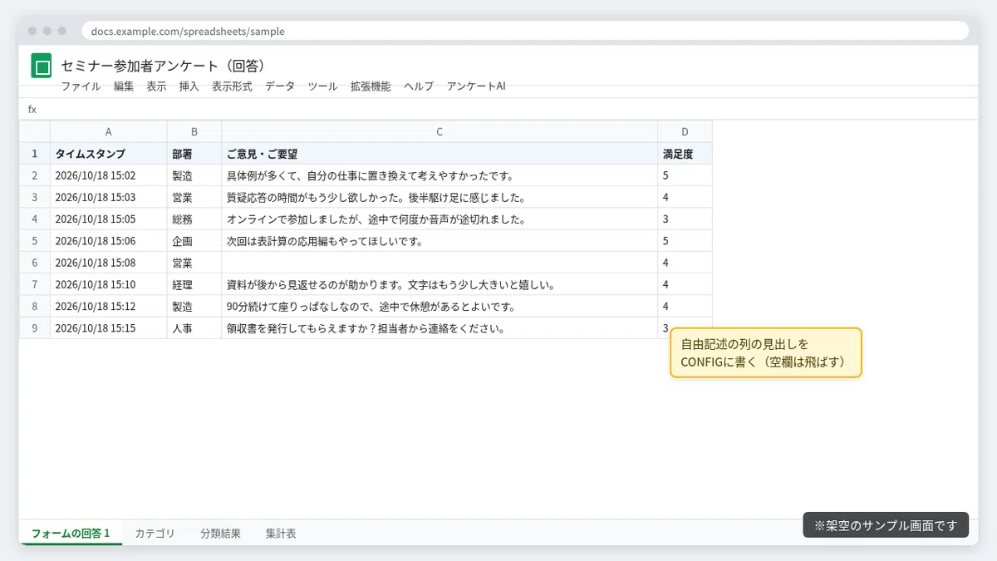Click the cell 2026/10/18 15:12

tap(109, 306)
